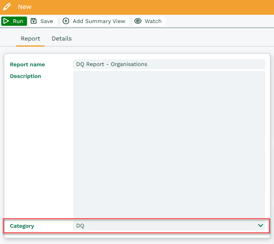
Task: Open the Details tab
Action: coord(62,39)
